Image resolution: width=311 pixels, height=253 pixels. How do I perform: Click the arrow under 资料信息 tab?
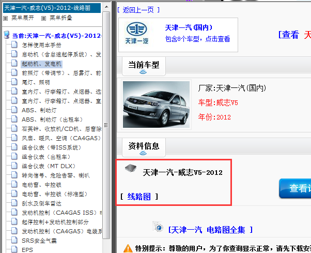(x=143, y=153)
